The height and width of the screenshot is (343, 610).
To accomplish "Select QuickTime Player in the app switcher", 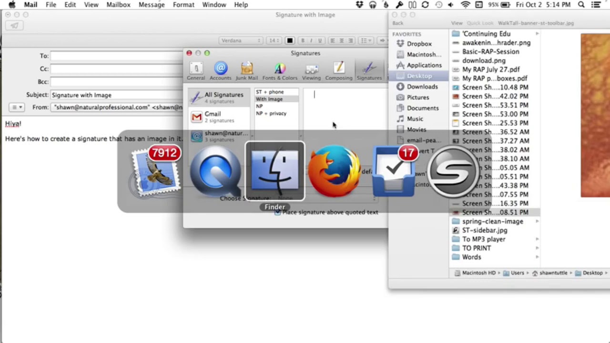I will tap(215, 171).
